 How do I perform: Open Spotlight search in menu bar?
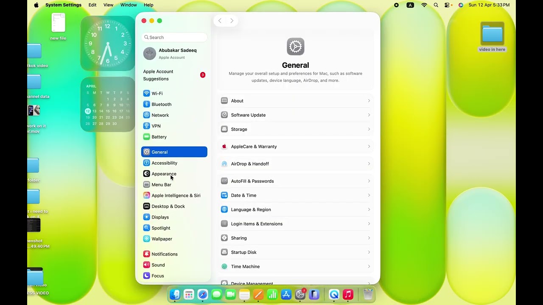436,5
